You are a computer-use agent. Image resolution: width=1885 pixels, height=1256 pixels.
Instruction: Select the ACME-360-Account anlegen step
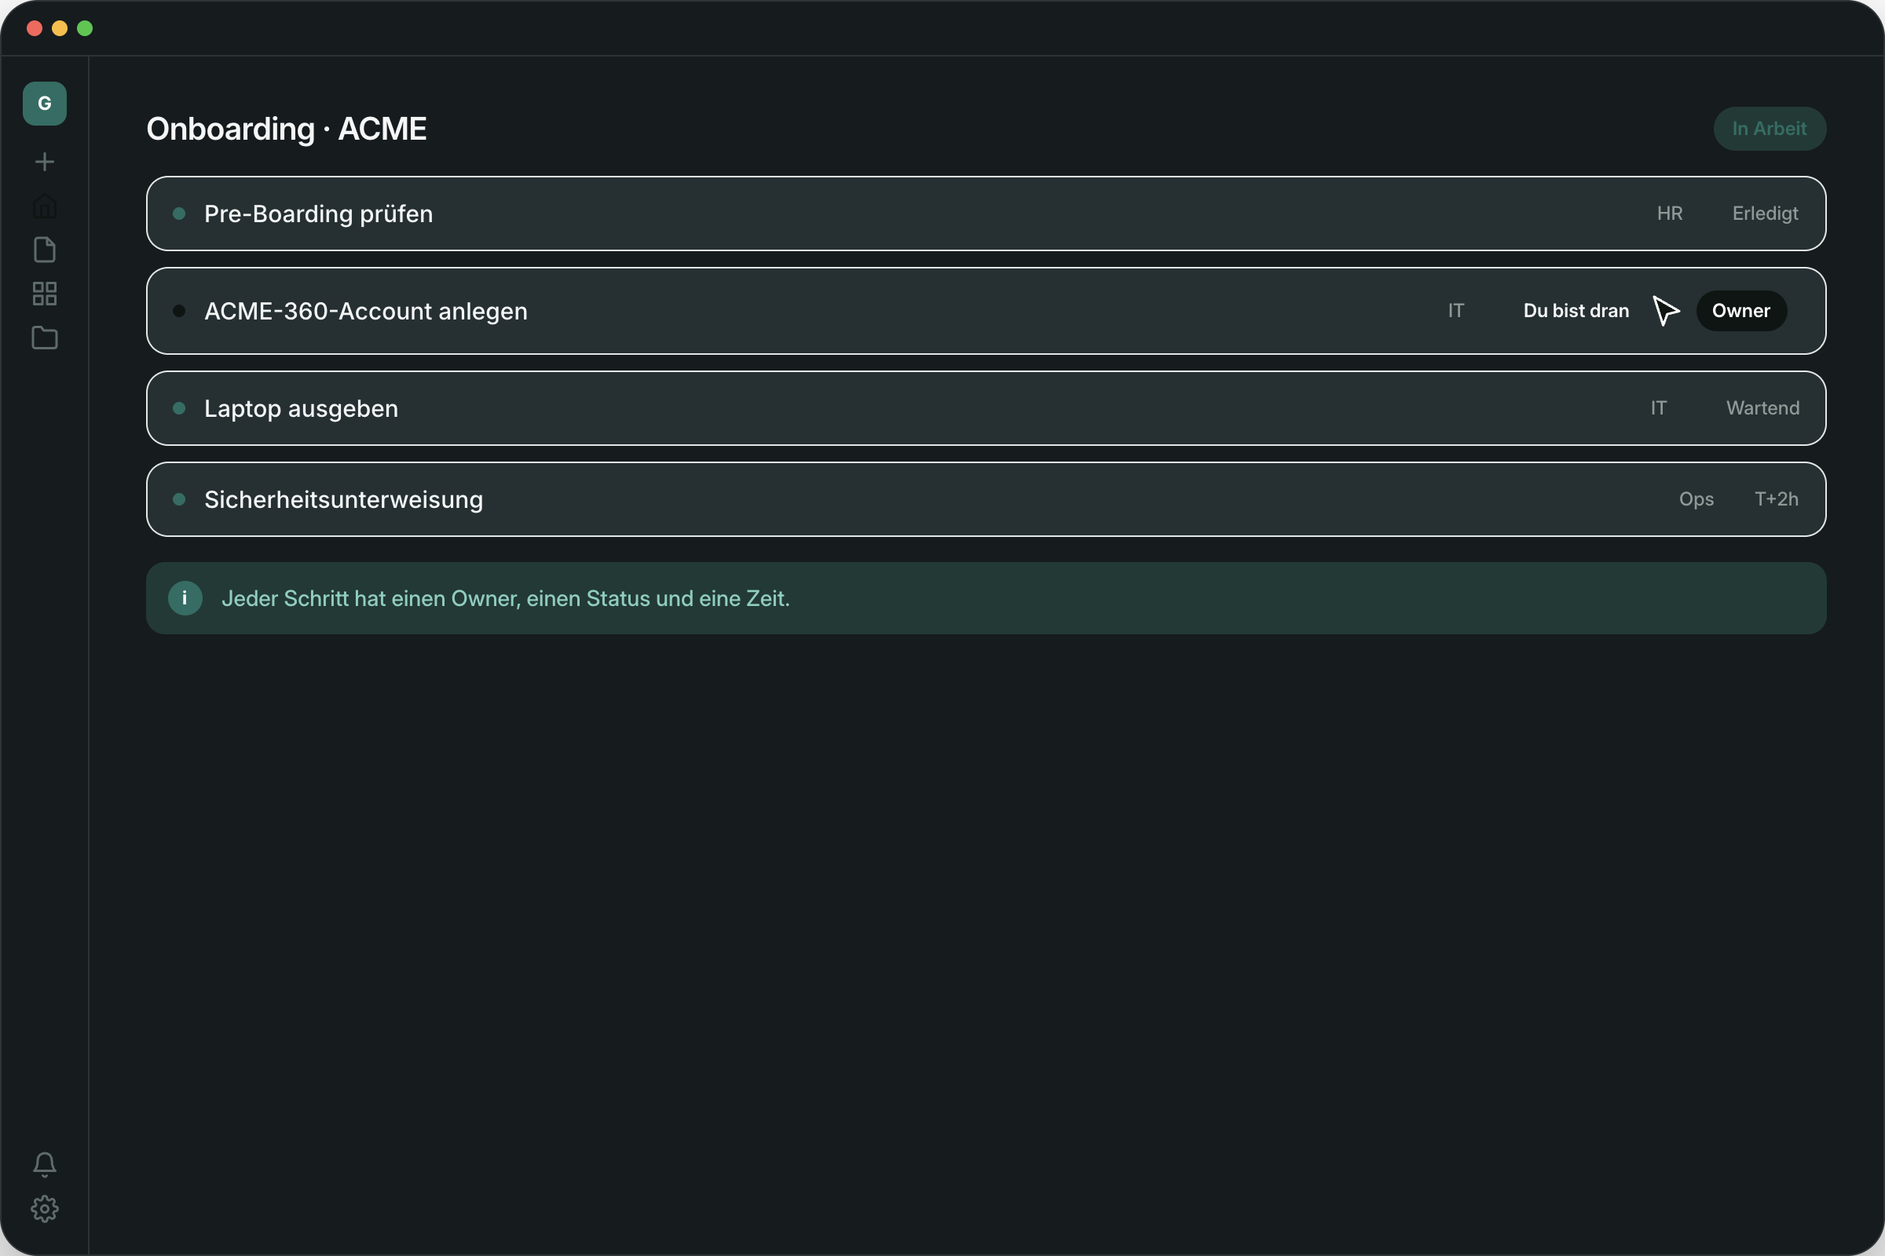coord(986,311)
